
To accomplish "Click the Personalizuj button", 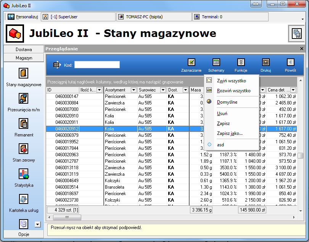I will coord(23,17).
